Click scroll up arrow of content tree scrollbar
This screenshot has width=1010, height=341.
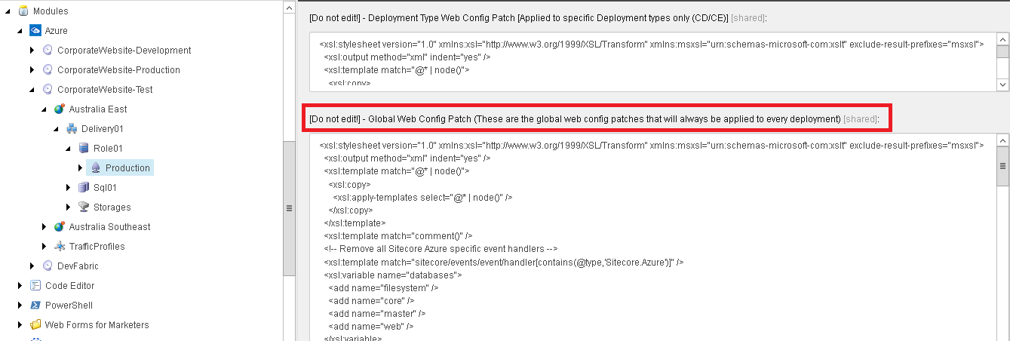click(289, 7)
